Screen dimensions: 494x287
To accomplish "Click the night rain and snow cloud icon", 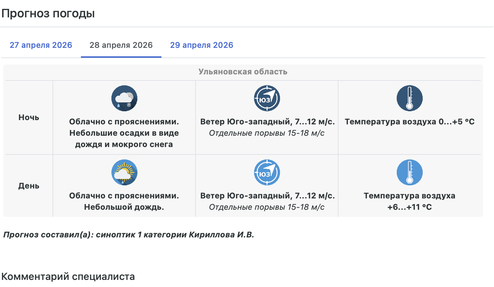I will point(124,99).
